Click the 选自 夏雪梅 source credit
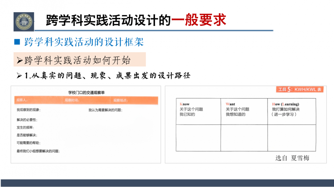The image size is (334, 187). (x=292, y=158)
